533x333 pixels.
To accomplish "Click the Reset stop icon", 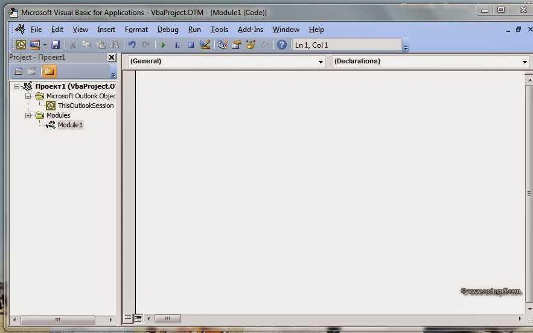I will (191, 45).
